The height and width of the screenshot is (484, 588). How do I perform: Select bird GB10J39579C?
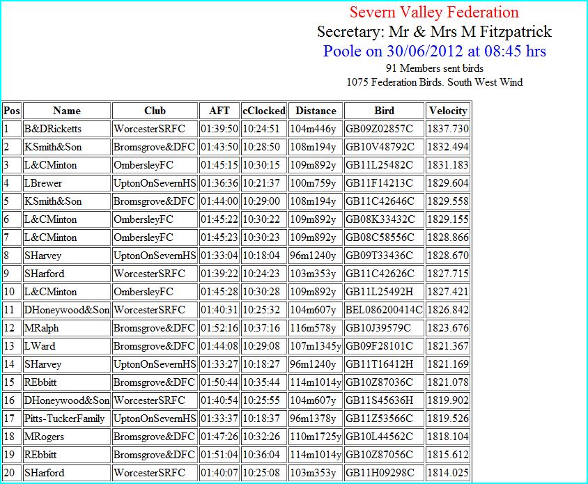coord(378,328)
